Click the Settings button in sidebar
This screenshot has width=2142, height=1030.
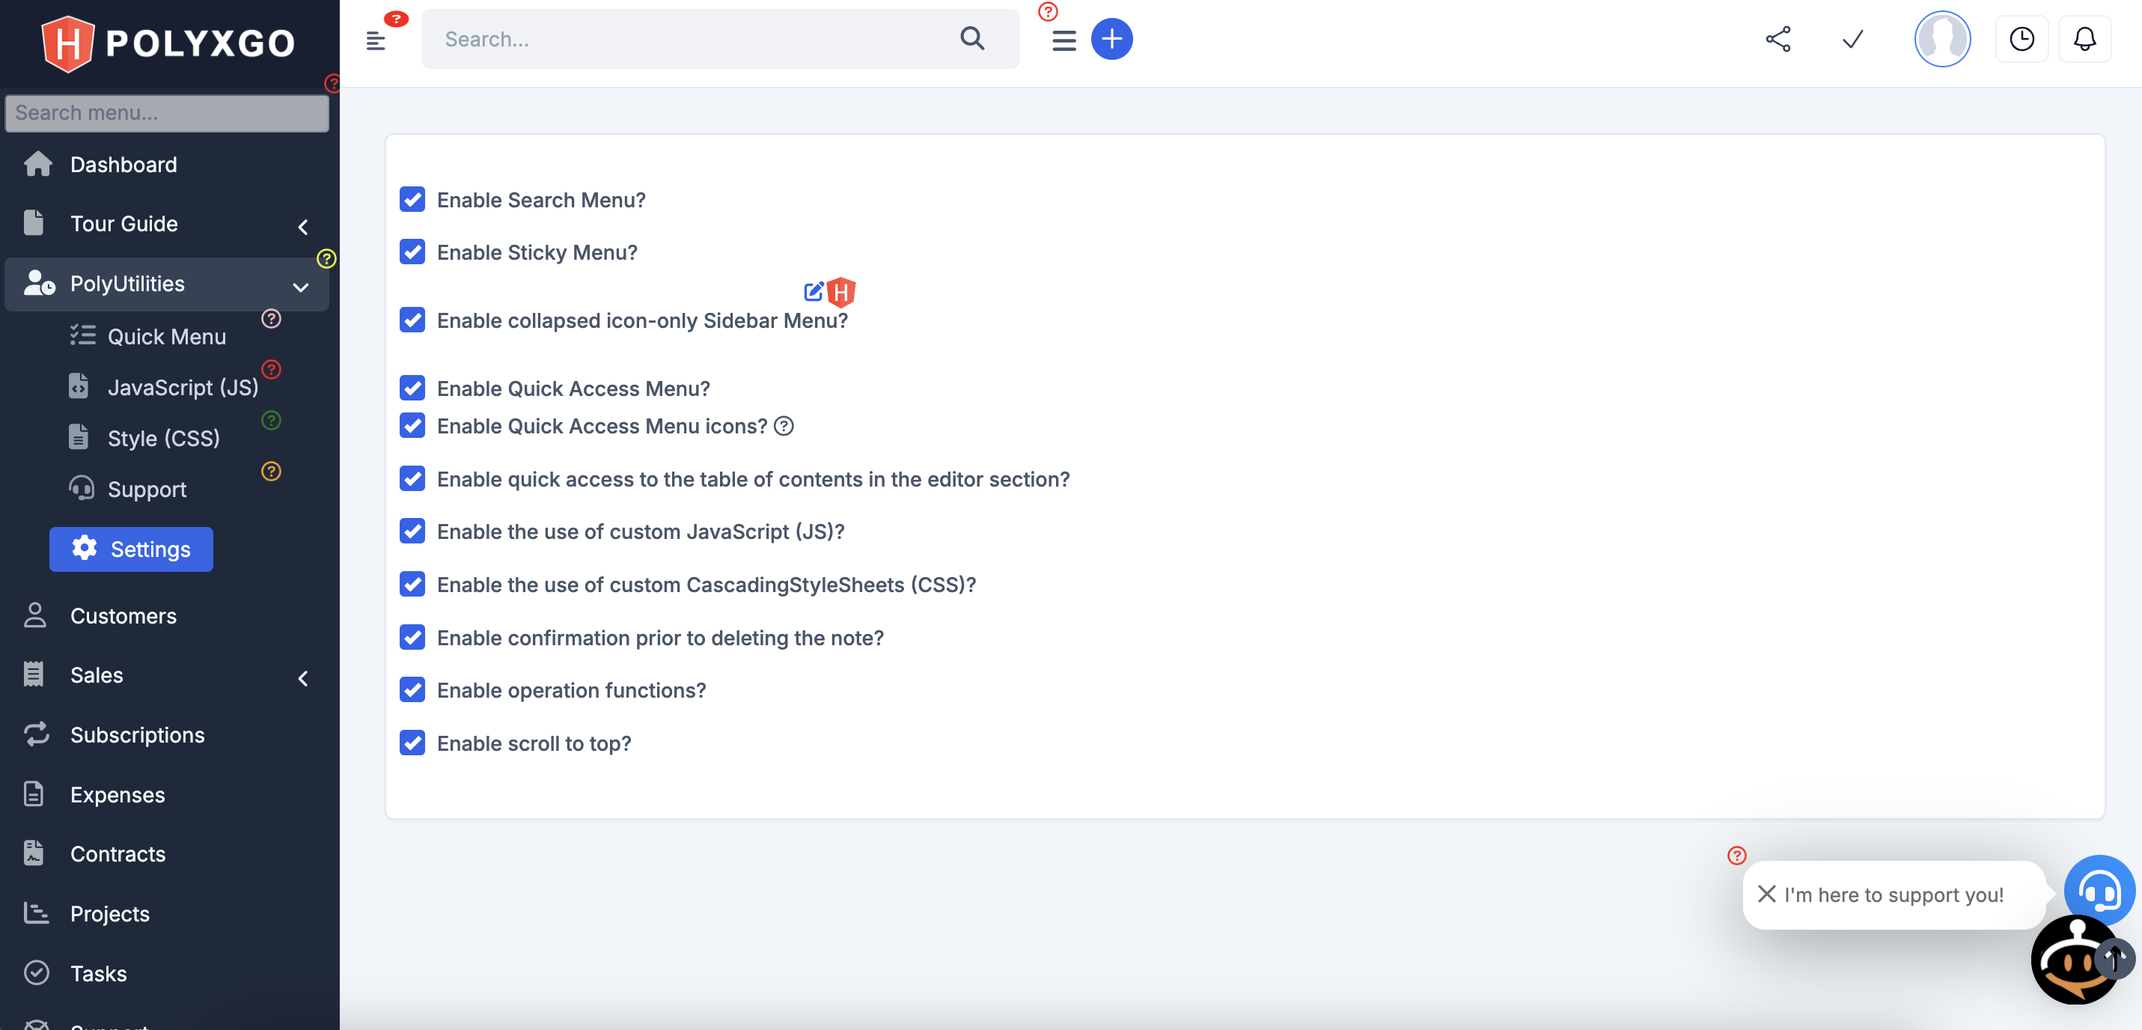click(x=131, y=549)
